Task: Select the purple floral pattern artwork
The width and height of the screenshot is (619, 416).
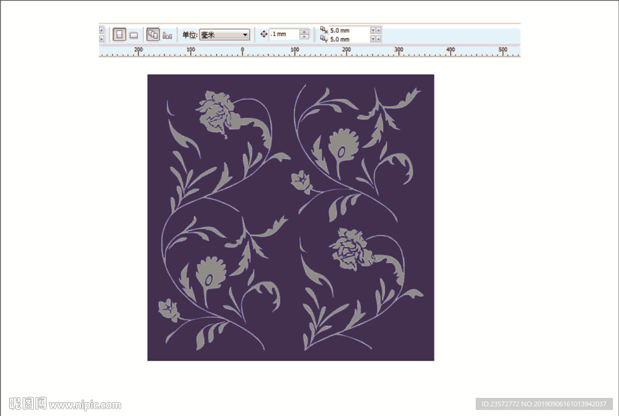Action: tap(290, 217)
